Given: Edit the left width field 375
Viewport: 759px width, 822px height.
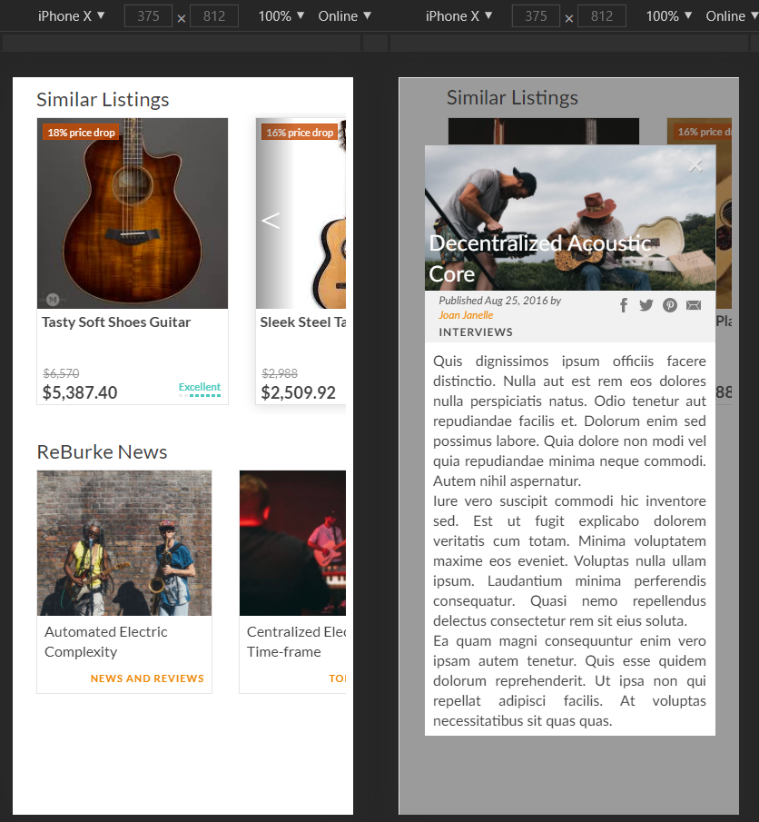Looking at the screenshot, I should click(148, 16).
